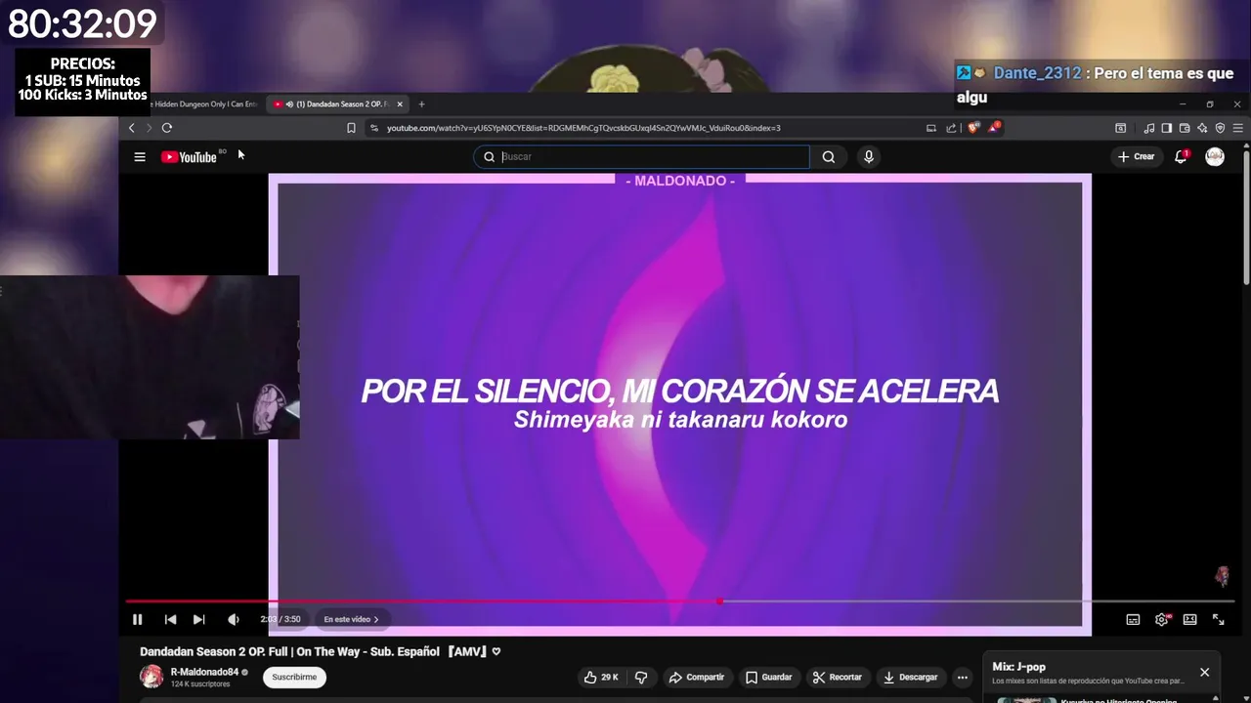Go to the YouTube home logo
Viewport: 1251px width, 703px height.
point(189,157)
